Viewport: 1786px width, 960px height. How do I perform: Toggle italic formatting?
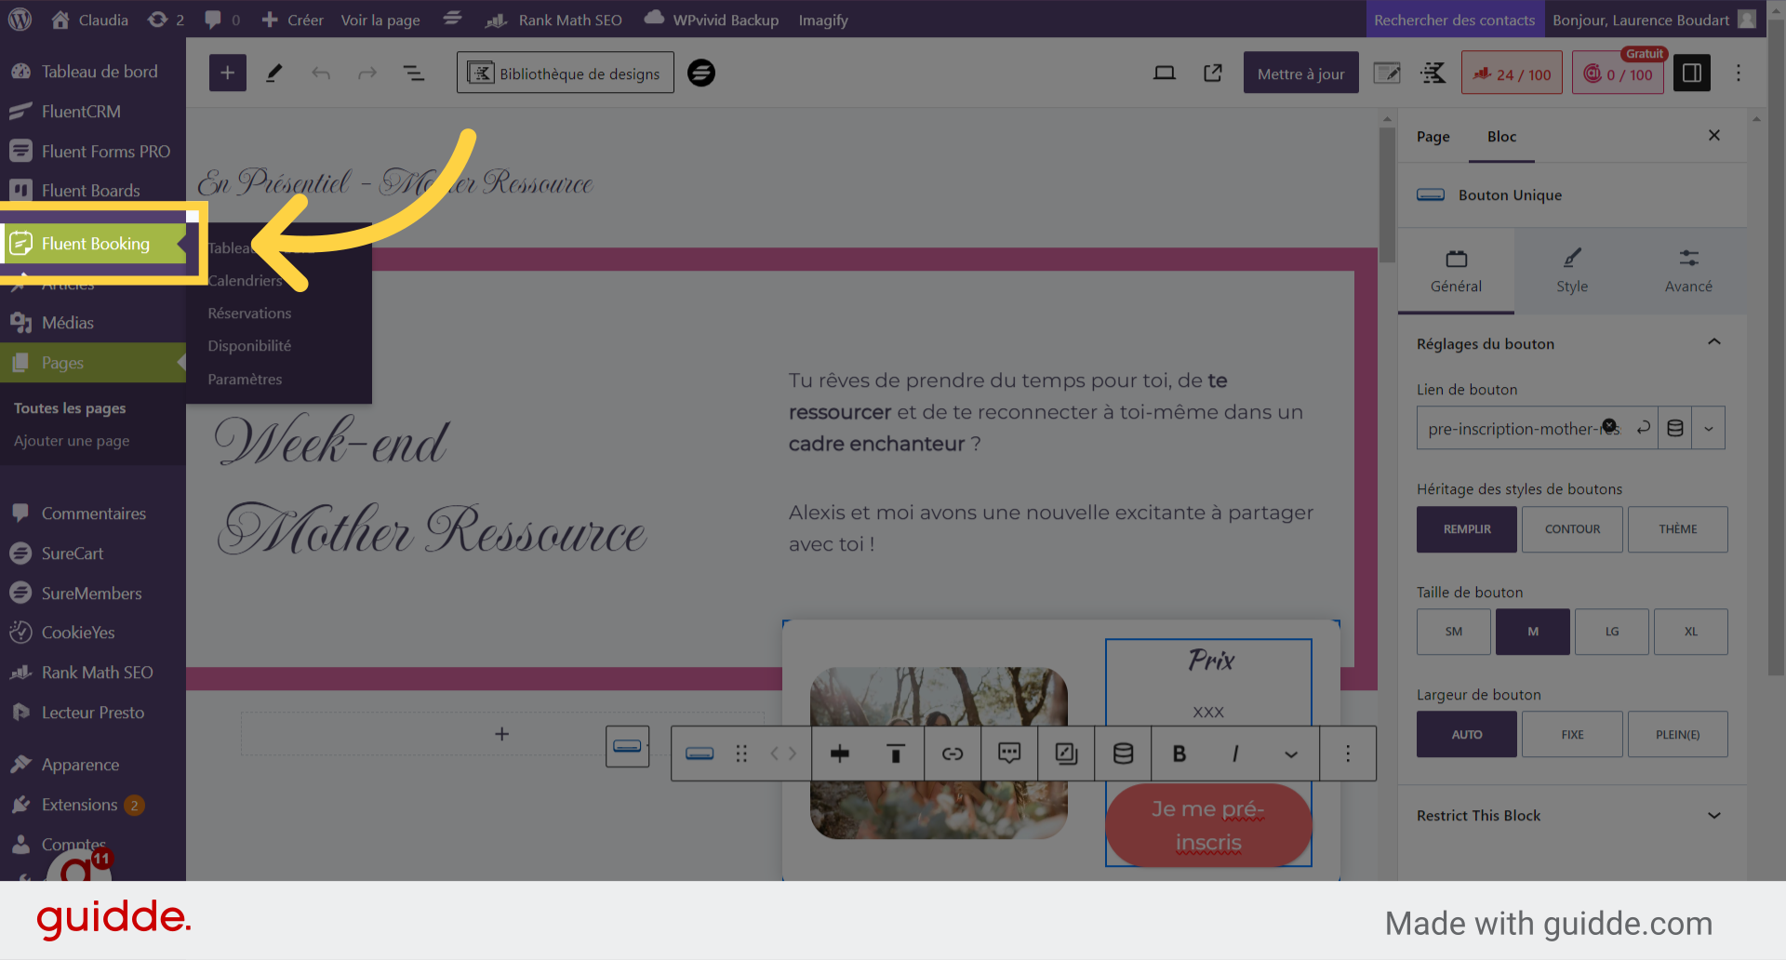click(1235, 753)
